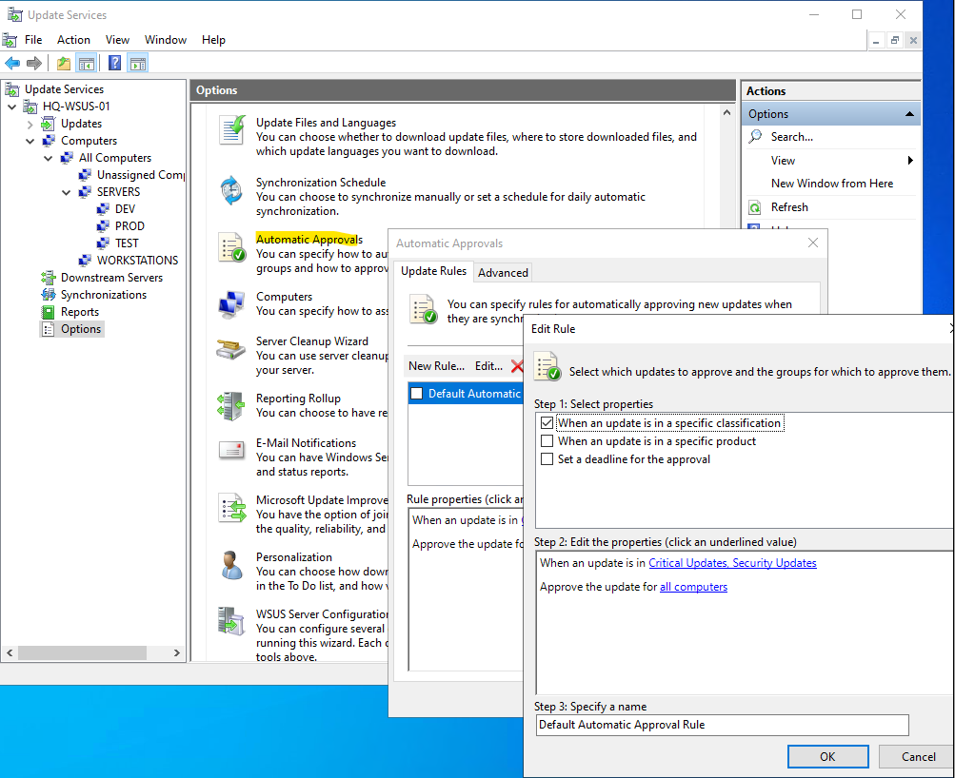This screenshot has width=955, height=778.
Task: Open the Action menu
Action: pyautogui.click(x=73, y=40)
